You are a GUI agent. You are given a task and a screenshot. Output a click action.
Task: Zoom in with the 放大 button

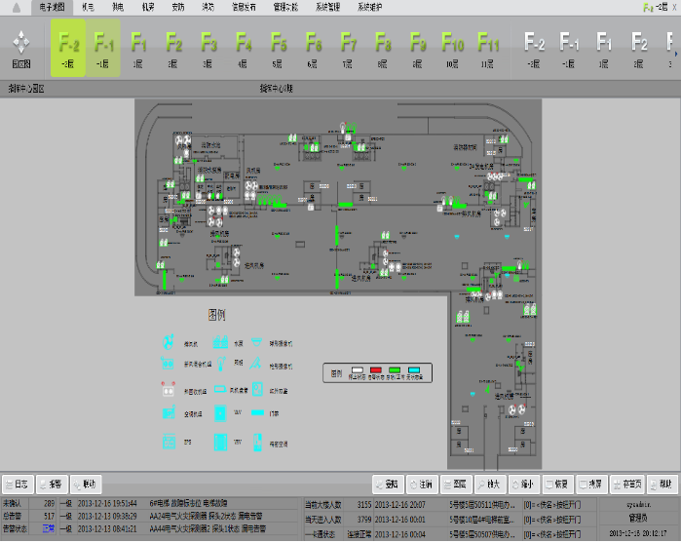[x=490, y=485]
